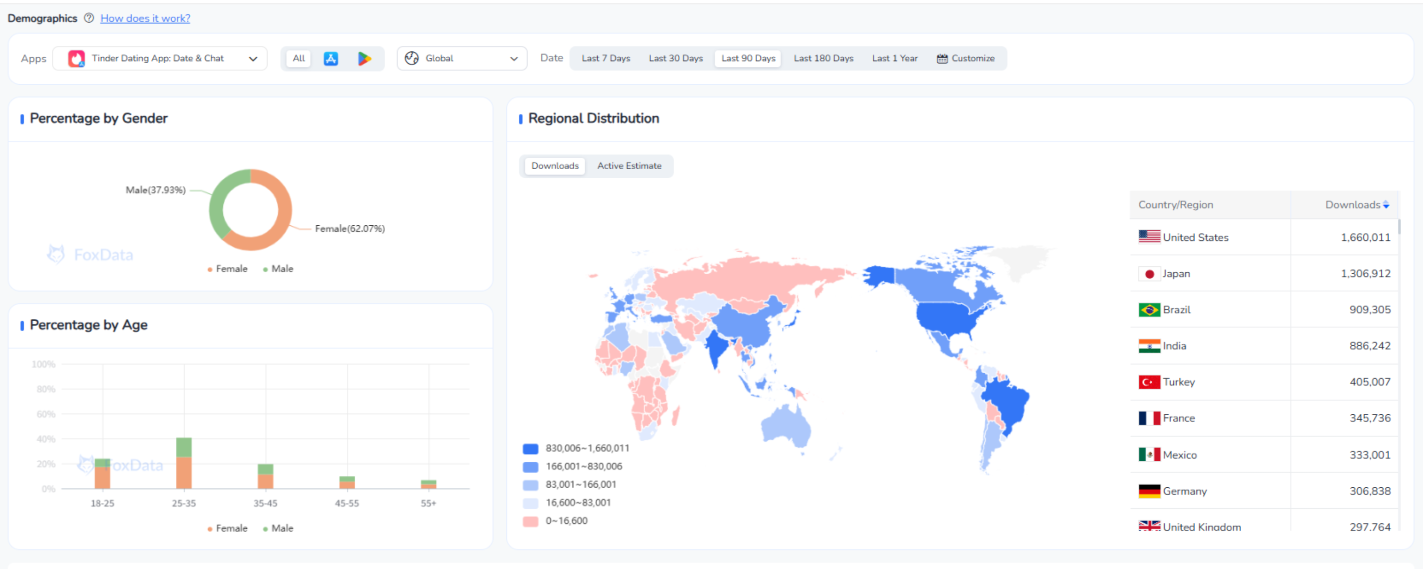This screenshot has height=569, width=1423.
Task: Click the Tinder app icon in selector
Action: 76,59
